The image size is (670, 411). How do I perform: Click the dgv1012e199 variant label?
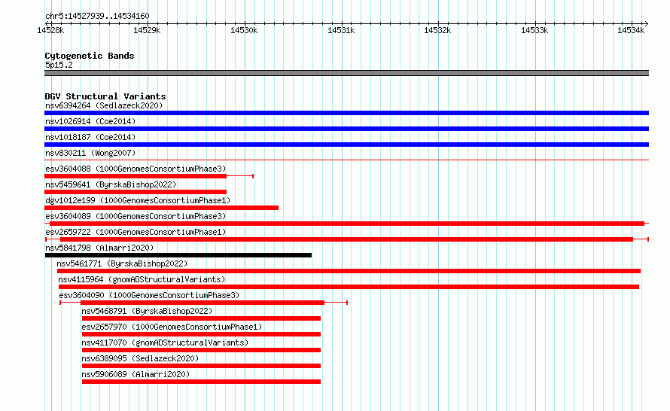pyautogui.click(x=138, y=200)
